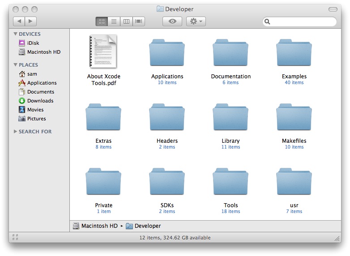Switch to Cover Flow view
This screenshot has width=350, height=256.
tap(139, 21)
